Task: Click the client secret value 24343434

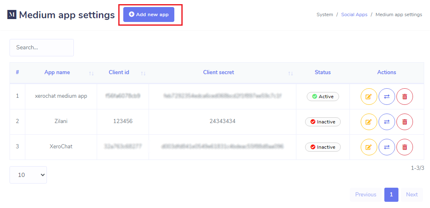Action: click(x=222, y=121)
